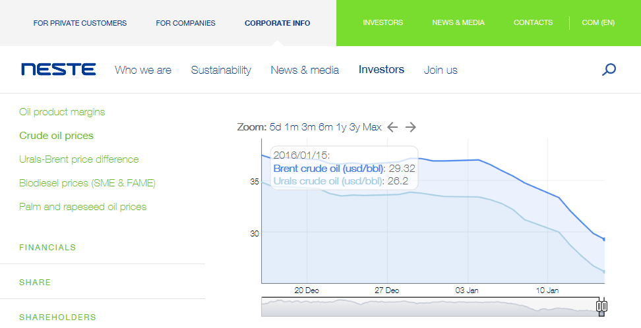The width and height of the screenshot is (641, 328).
Task: Open Join us menu
Action: pos(441,70)
